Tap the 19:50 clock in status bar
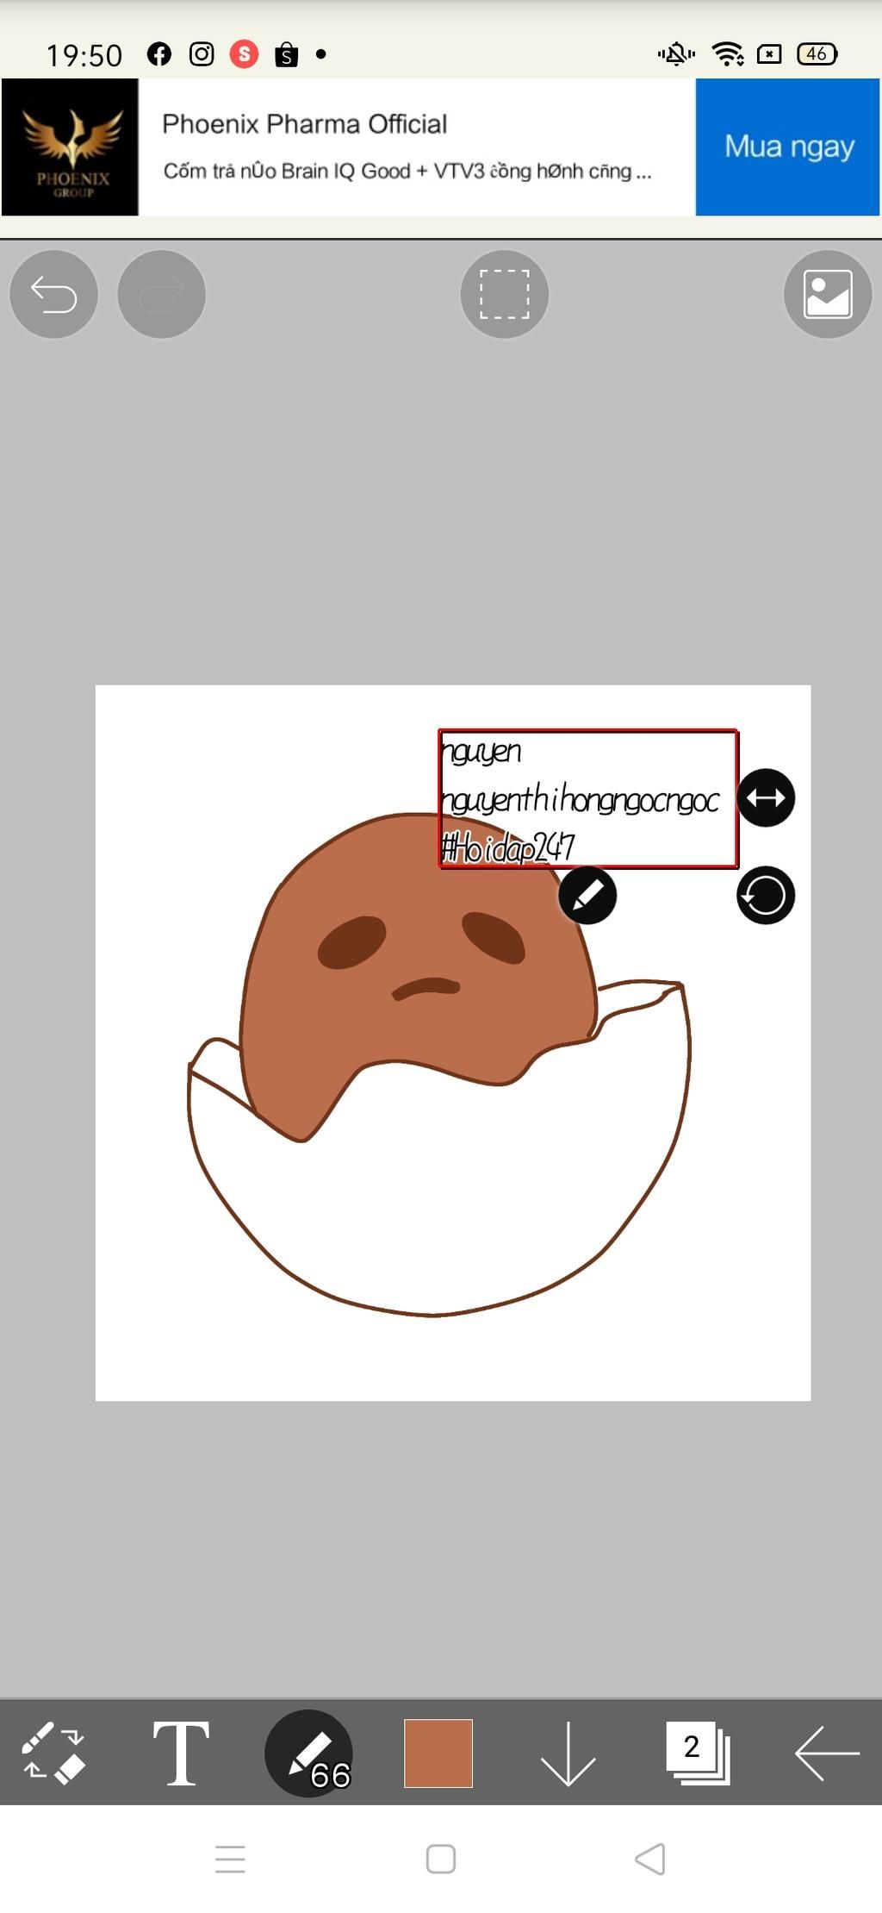The width and height of the screenshot is (882, 1913). (x=84, y=56)
